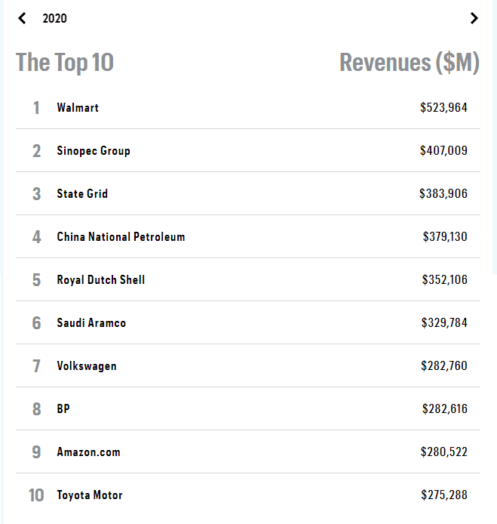Select Volkswagen in the Top 10
Image resolution: width=497 pixels, height=524 pixels.
coord(87,366)
